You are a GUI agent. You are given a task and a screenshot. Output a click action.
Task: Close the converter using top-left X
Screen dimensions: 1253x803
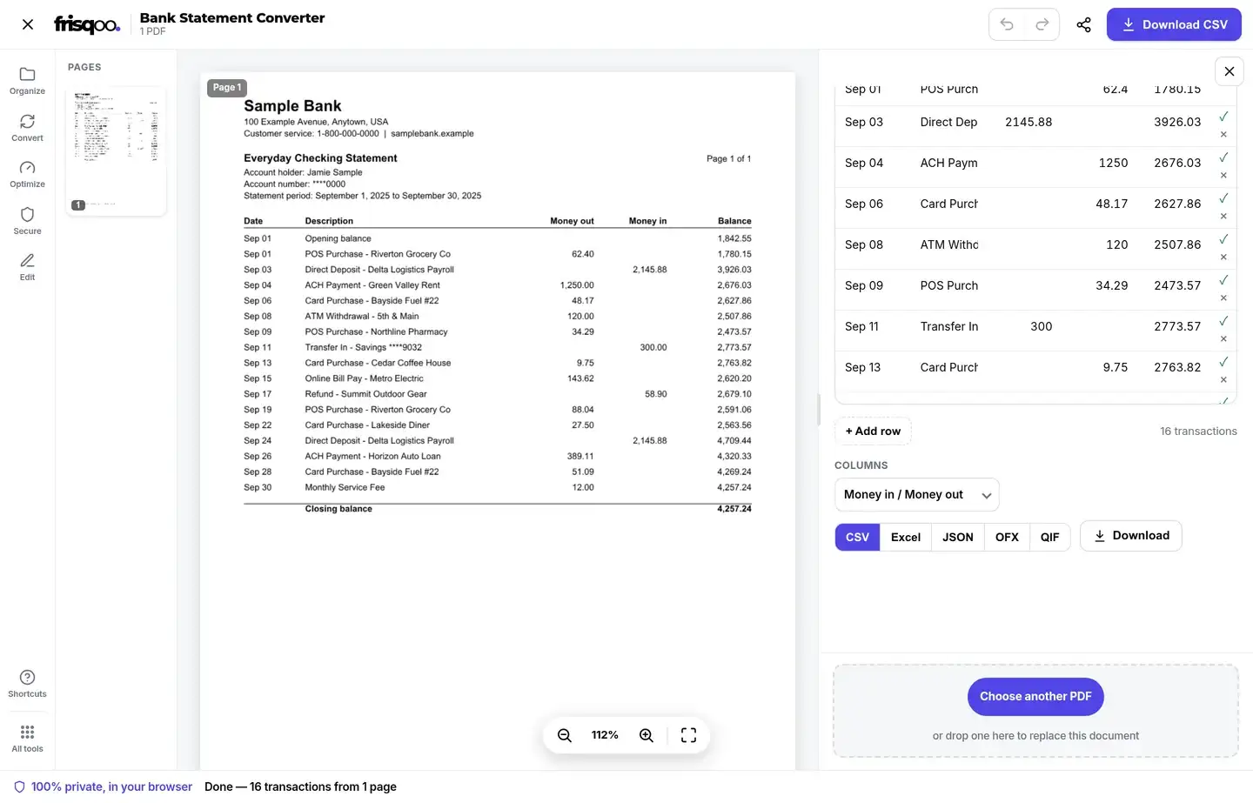click(x=28, y=24)
